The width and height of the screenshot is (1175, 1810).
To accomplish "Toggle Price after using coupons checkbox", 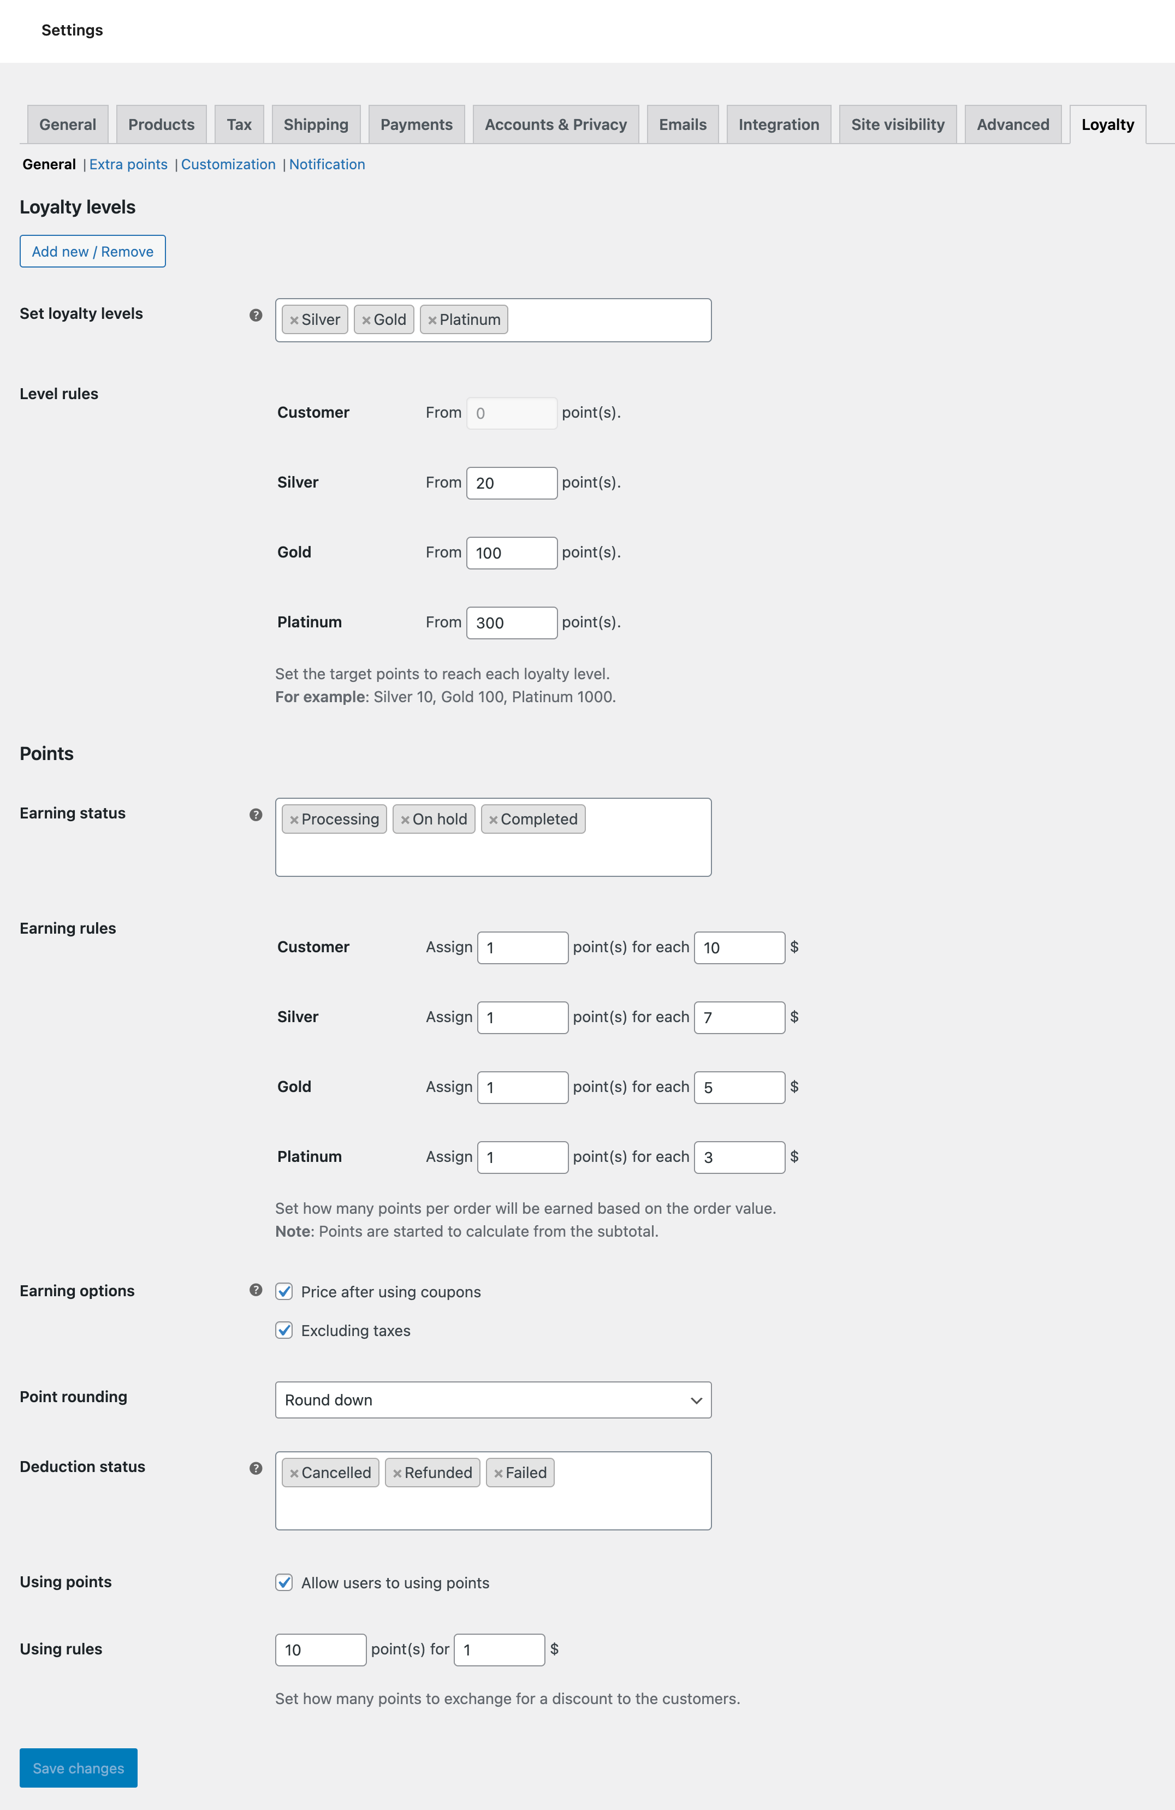I will (x=285, y=1290).
